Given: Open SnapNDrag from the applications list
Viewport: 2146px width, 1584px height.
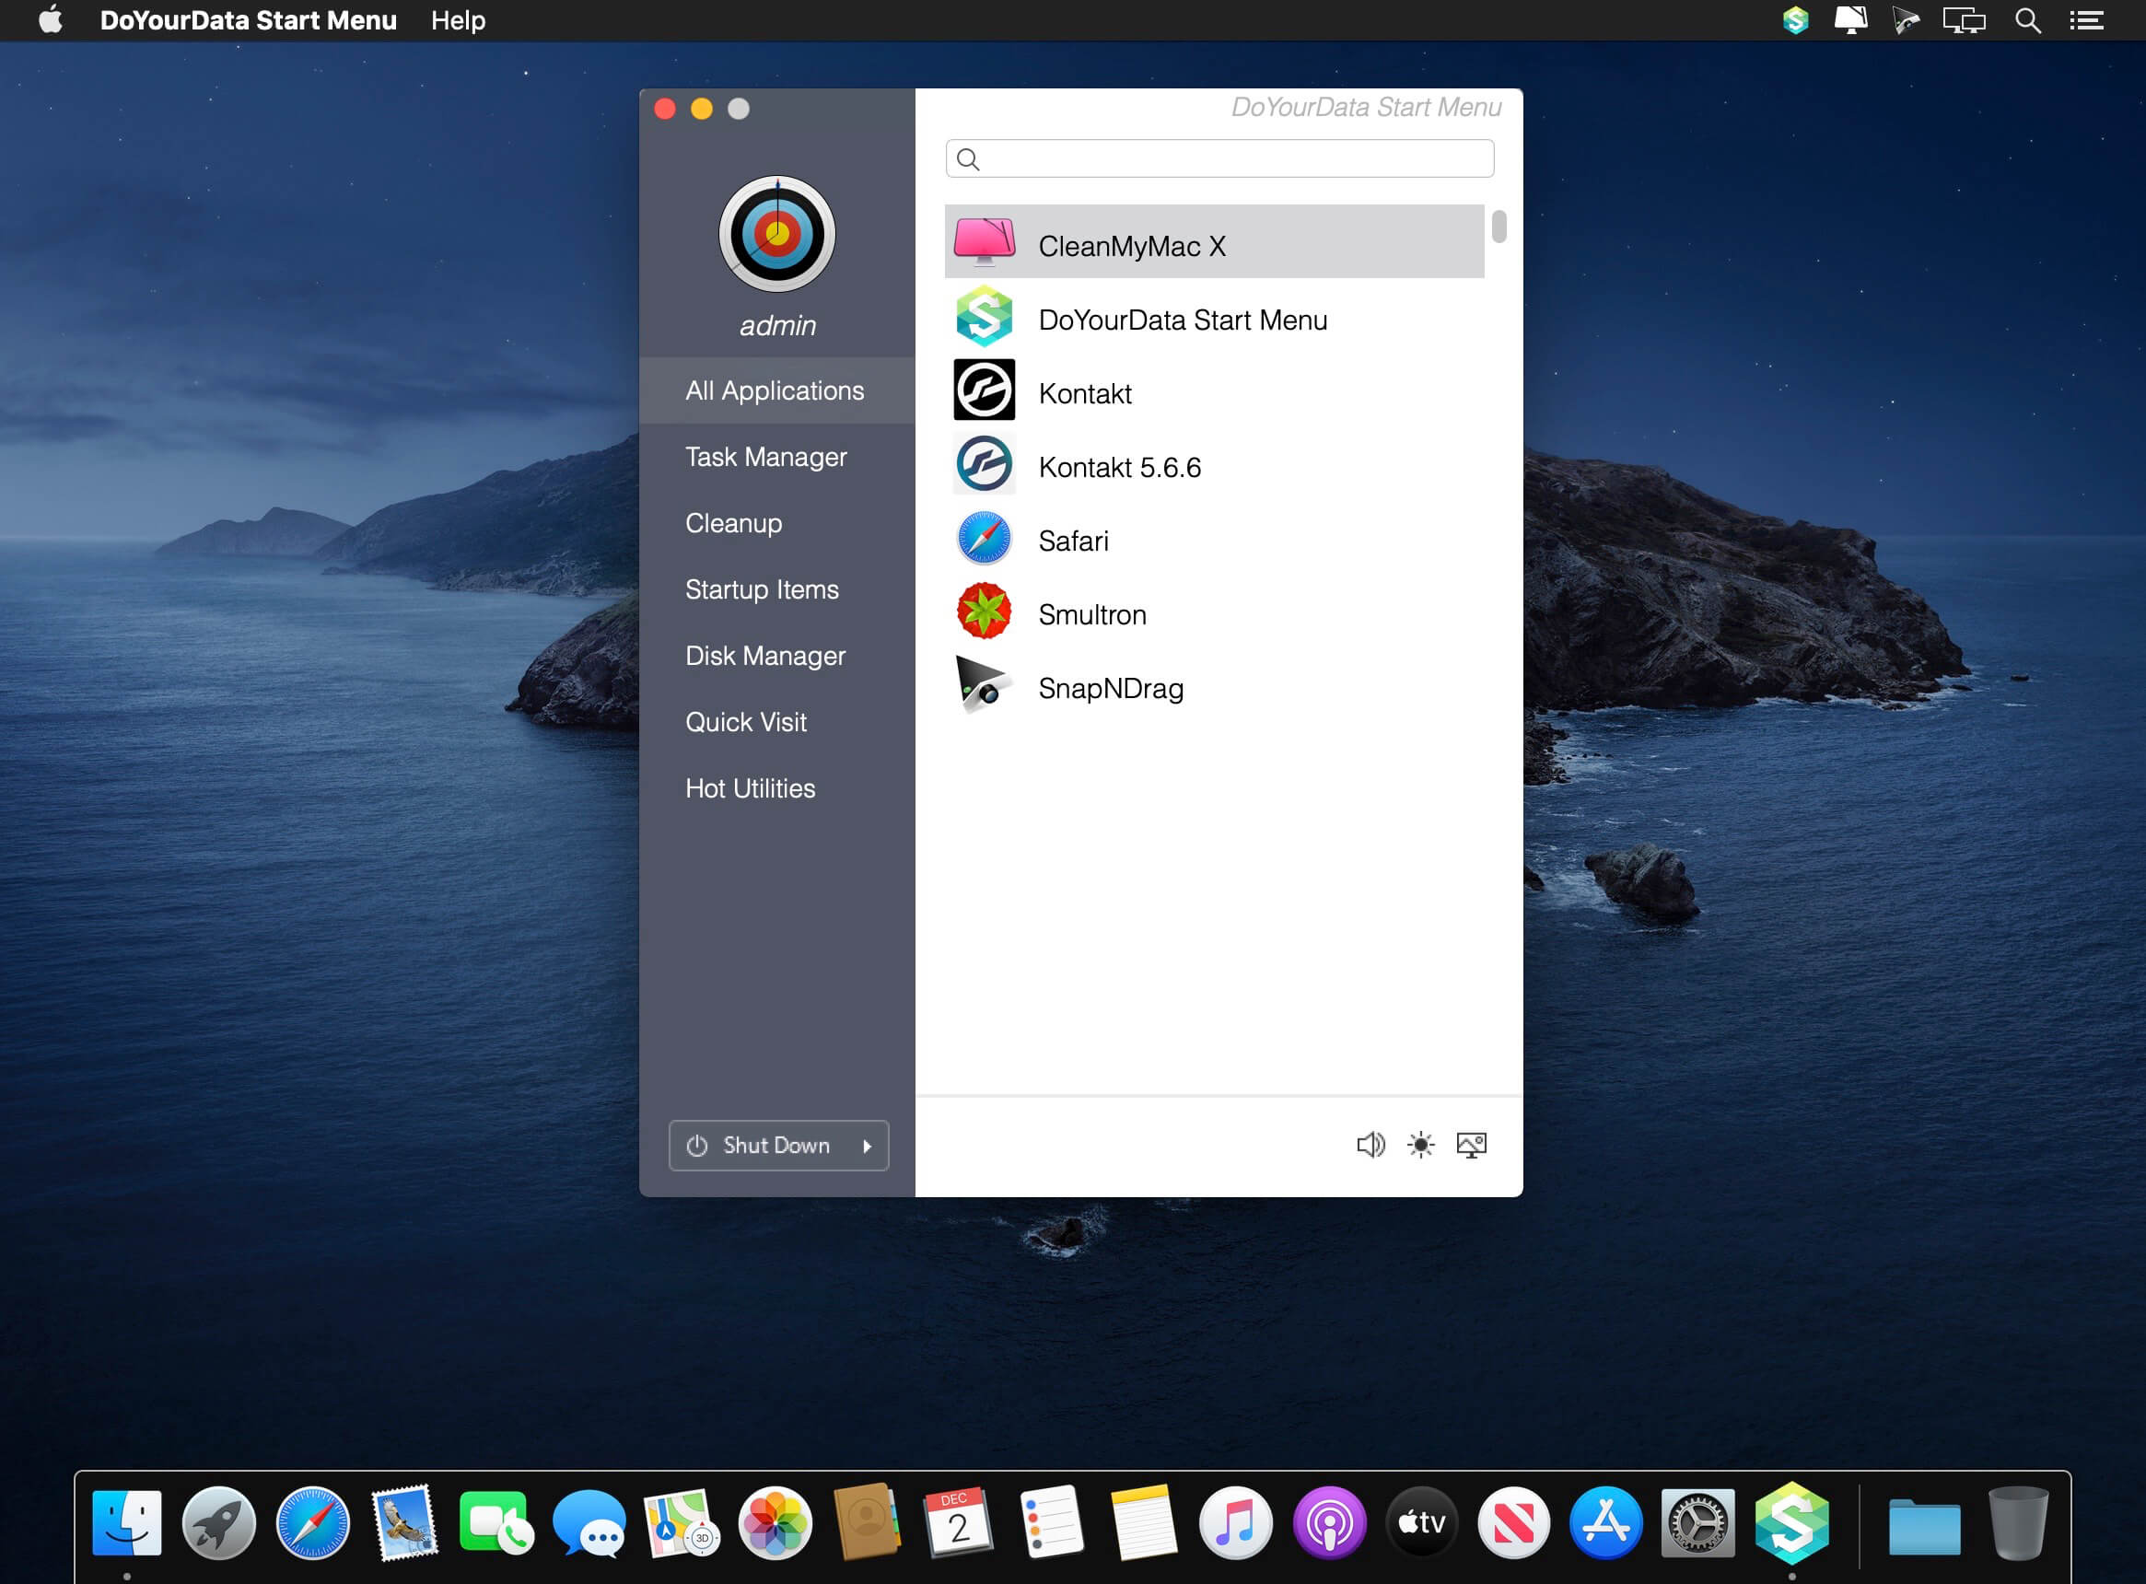Looking at the screenshot, I should [x=1111, y=689].
